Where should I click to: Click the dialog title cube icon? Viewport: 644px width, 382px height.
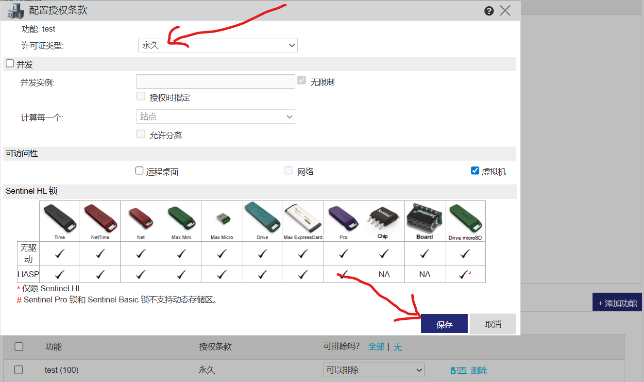coord(16,11)
